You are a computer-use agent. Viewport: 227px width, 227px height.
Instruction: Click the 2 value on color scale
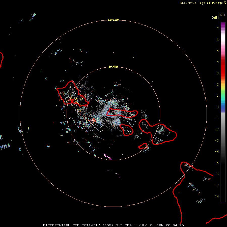point(218,84)
